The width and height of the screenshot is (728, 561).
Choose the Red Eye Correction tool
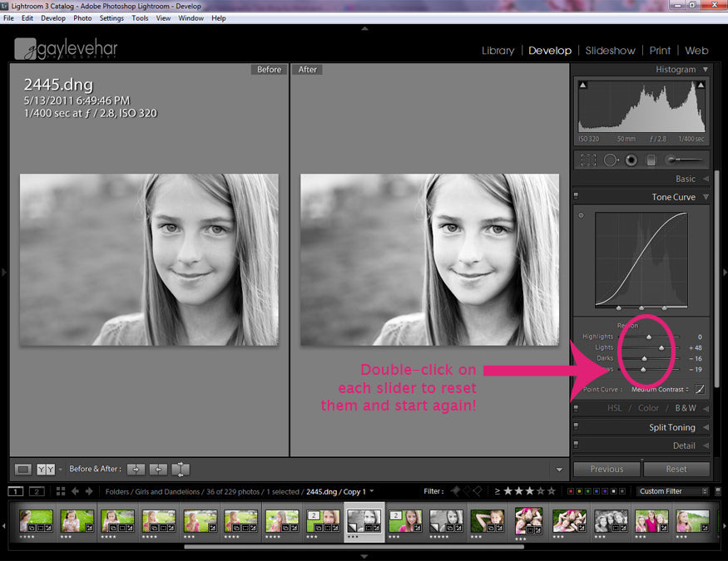(631, 160)
